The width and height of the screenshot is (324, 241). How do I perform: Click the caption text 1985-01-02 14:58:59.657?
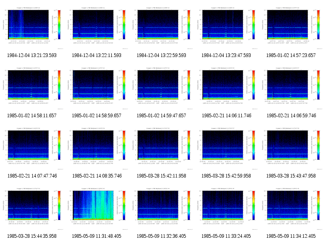point(97,116)
